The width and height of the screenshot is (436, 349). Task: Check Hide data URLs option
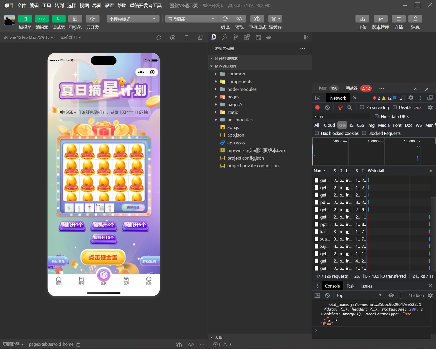tap(376, 116)
